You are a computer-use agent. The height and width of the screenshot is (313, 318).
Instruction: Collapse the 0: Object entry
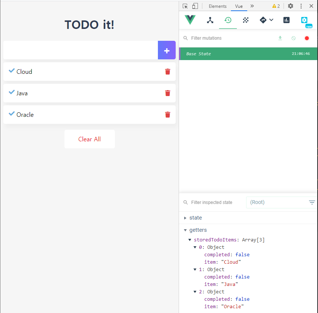coord(195,247)
